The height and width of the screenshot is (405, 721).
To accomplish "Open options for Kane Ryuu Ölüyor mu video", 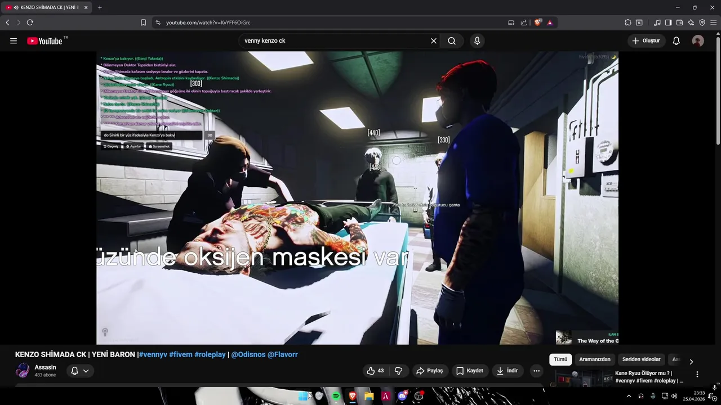I will click(x=697, y=374).
